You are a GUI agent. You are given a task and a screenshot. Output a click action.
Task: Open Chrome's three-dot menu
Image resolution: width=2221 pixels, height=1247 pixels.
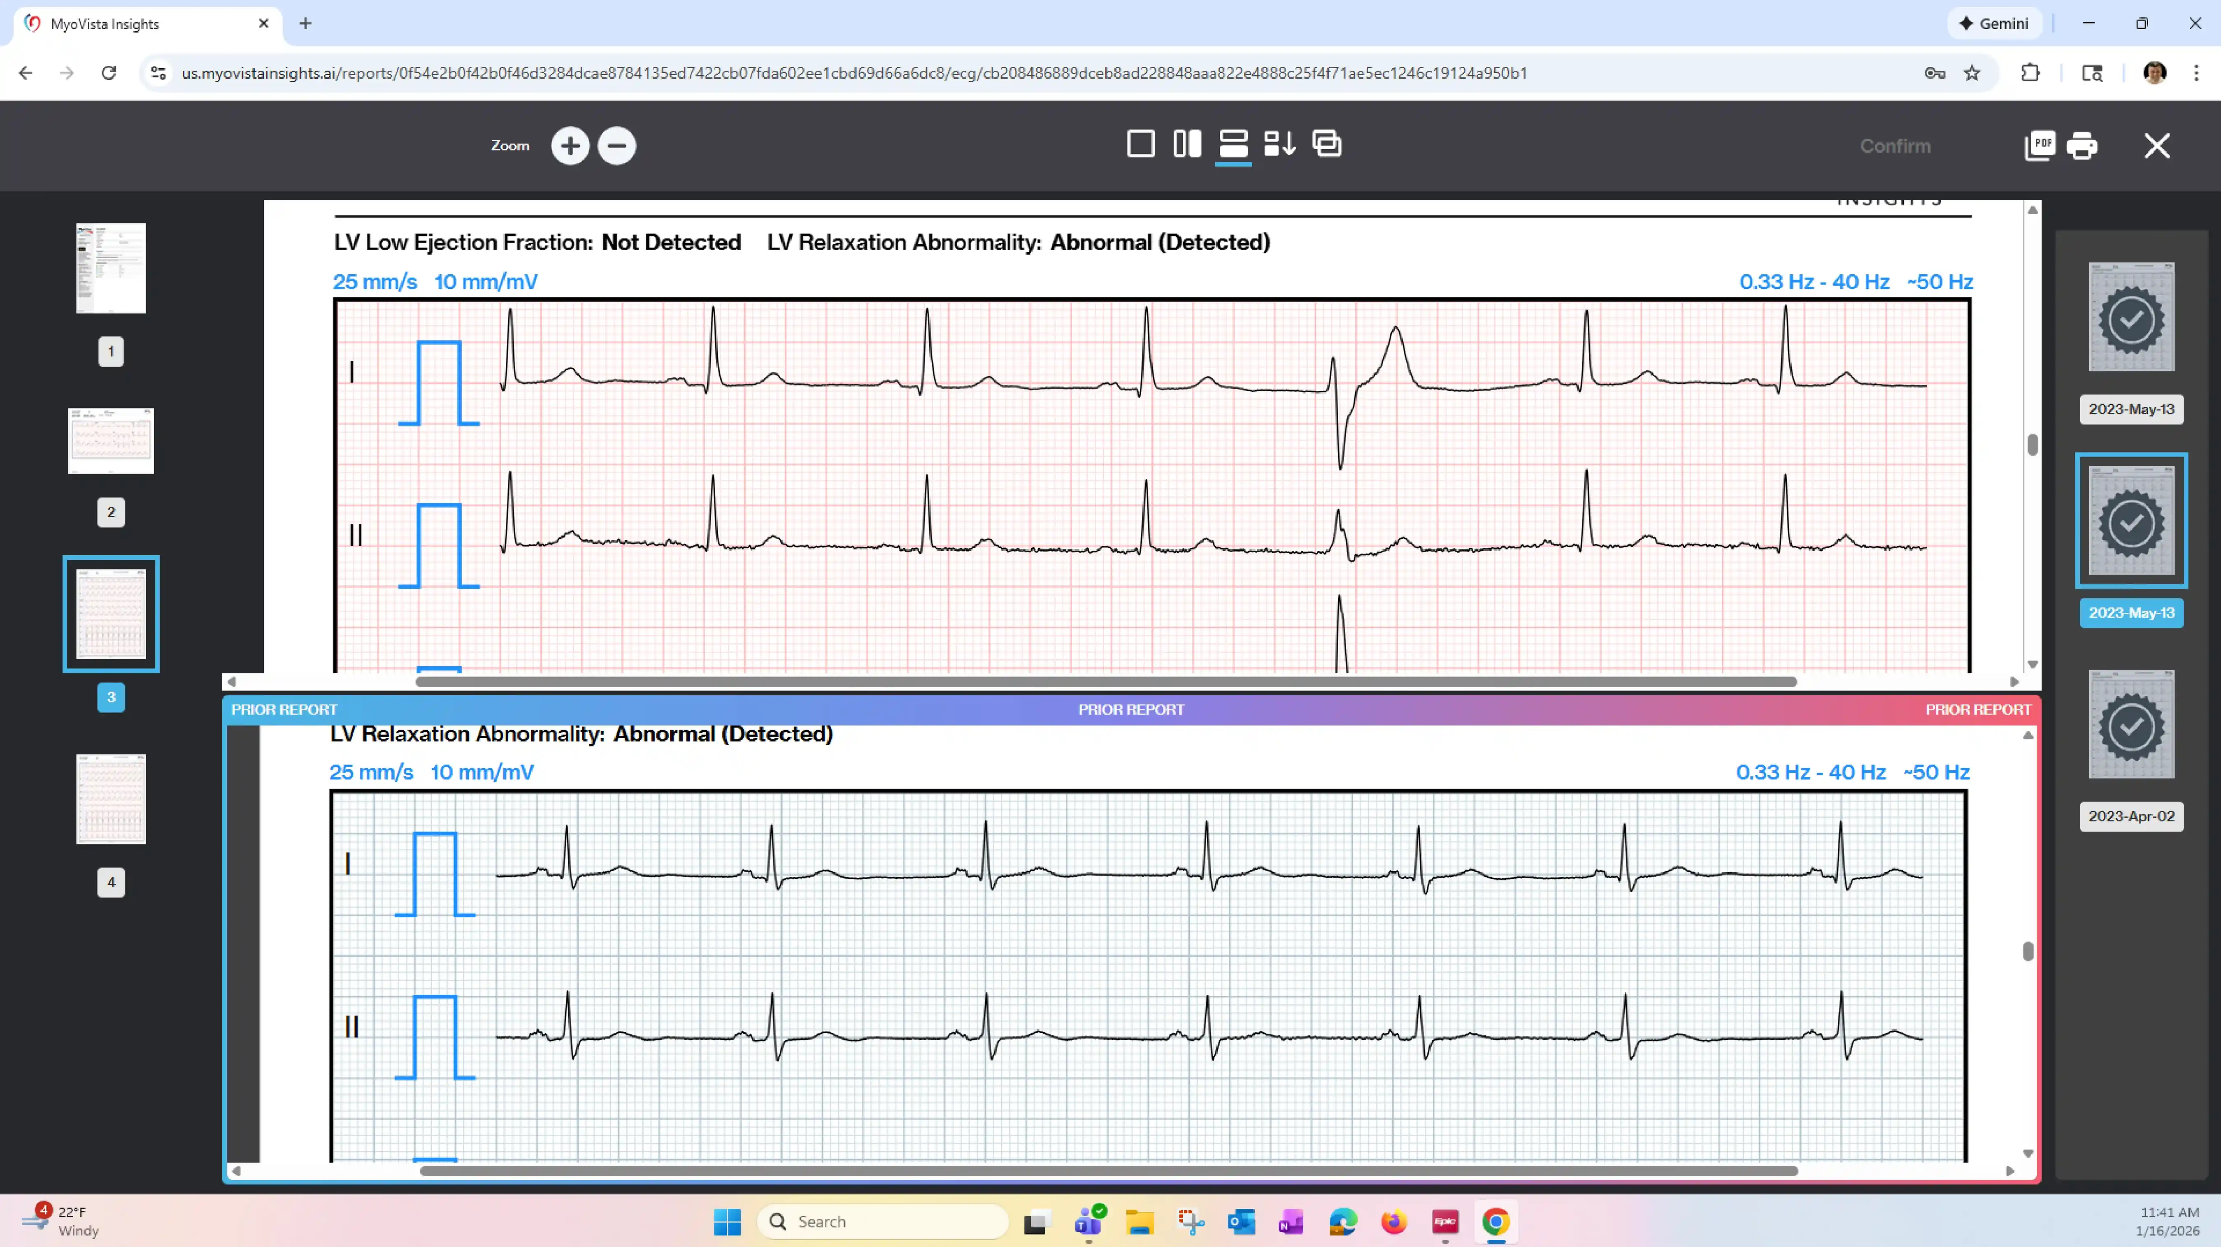pyautogui.click(x=2198, y=73)
